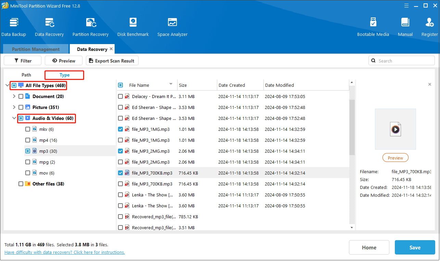The image size is (440, 261).
Task: Open the Manual
Action: pyautogui.click(x=405, y=27)
